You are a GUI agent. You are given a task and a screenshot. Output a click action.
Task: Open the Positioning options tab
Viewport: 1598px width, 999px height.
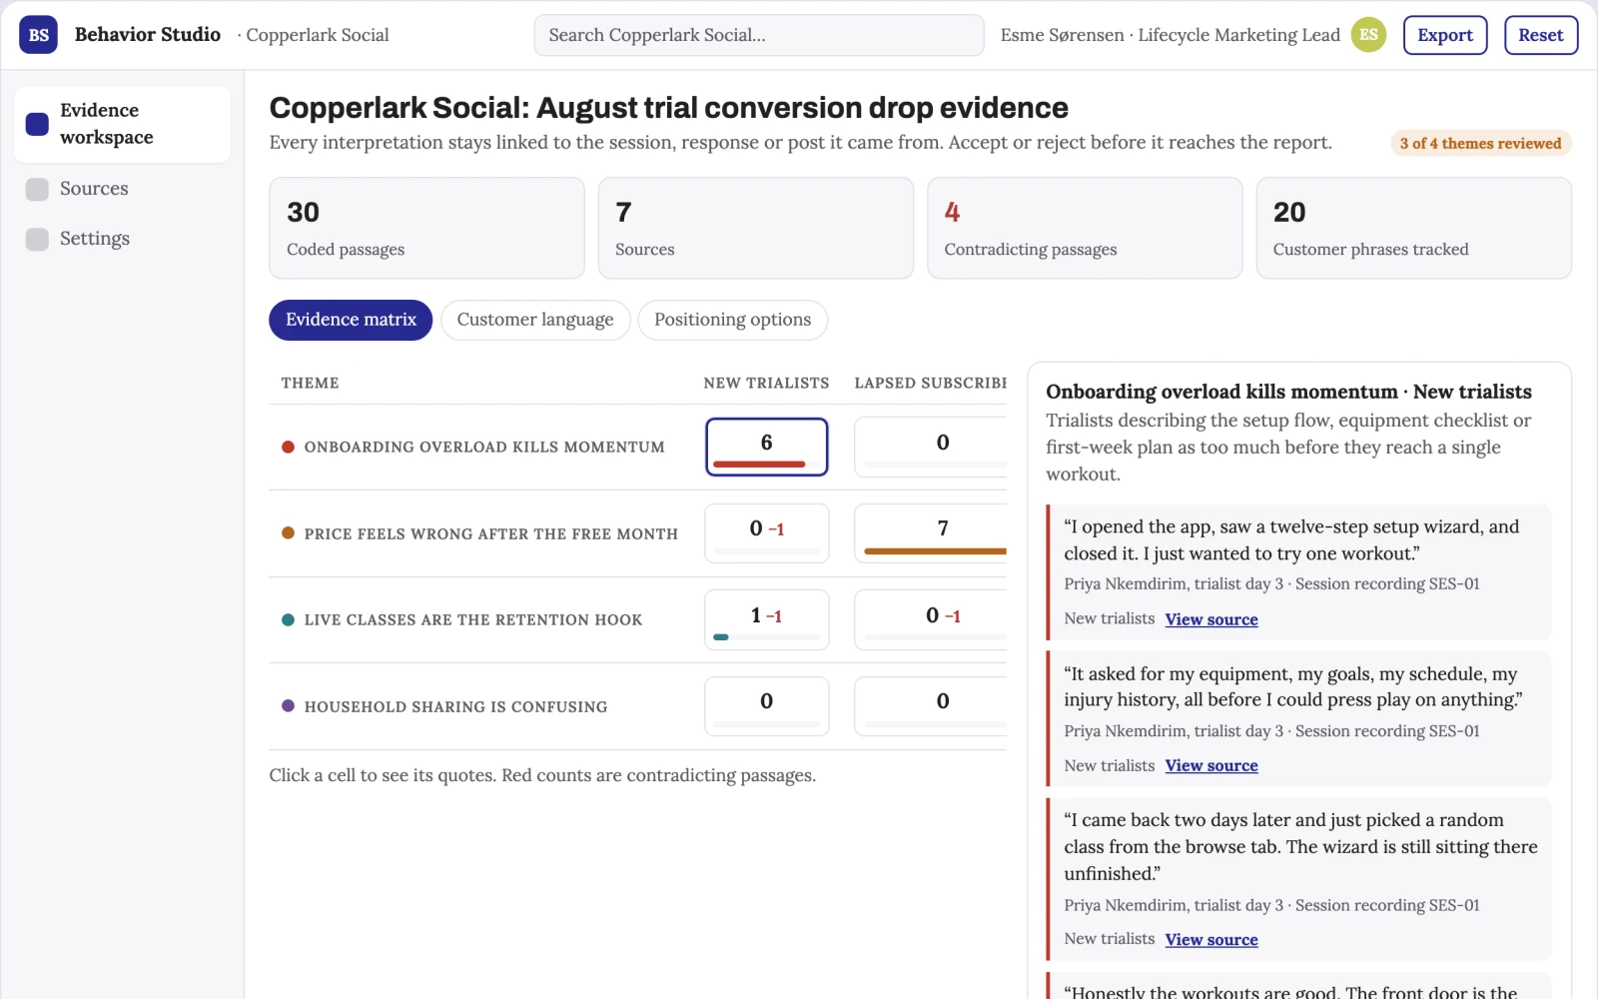click(732, 320)
